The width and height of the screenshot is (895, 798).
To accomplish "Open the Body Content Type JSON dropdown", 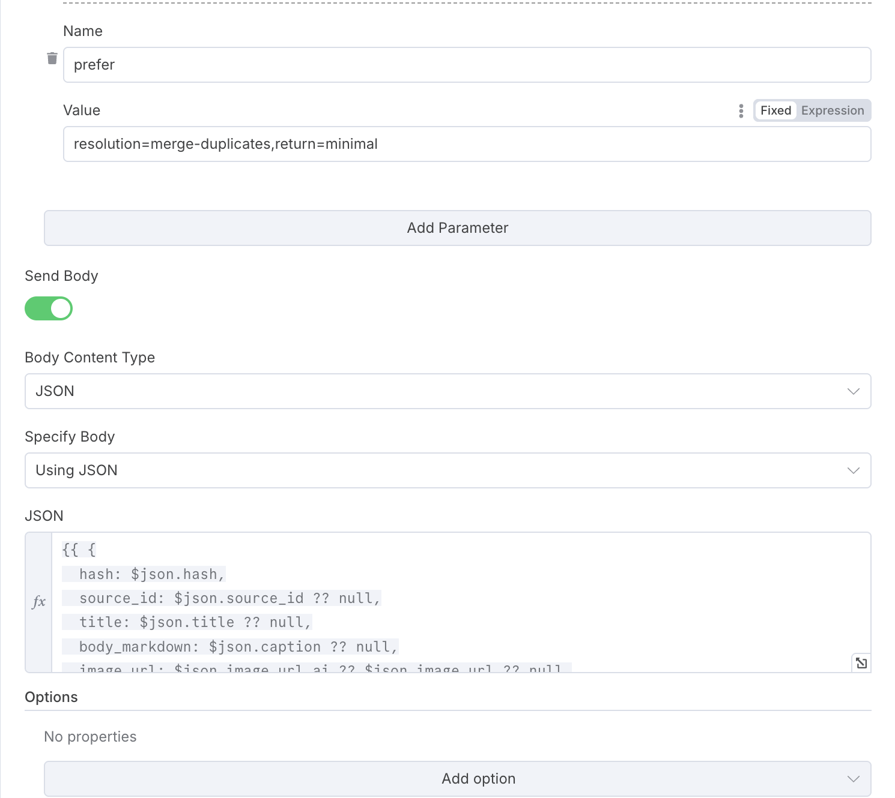I will click(447, 392).
